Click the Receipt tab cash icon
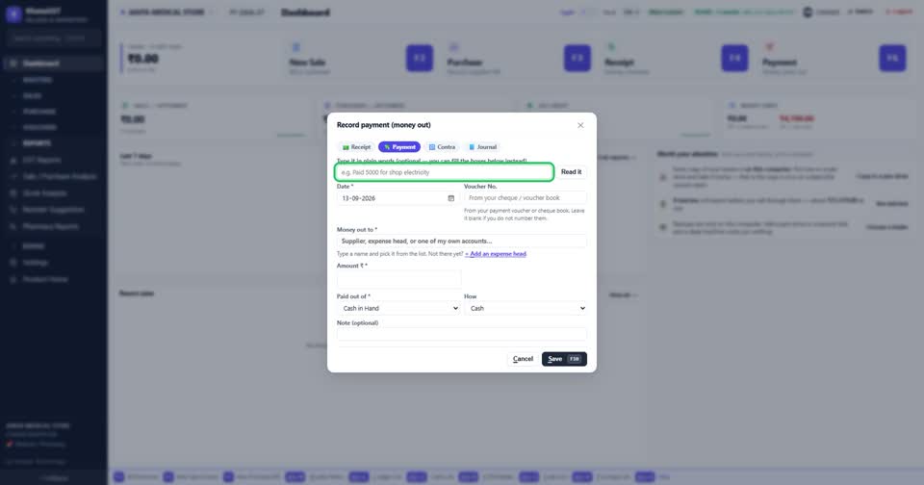This screenshot has width=924, height=485. [346, 147]
